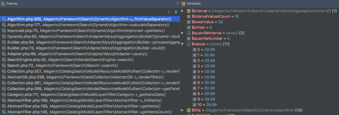Screen dimensions: 339x115
Task: Click the next frame down arrow
Action: click(x=176, y=12)
